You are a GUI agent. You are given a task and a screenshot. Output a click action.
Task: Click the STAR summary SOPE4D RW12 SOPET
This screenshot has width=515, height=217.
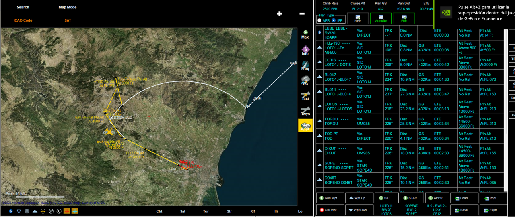(411, 210)
